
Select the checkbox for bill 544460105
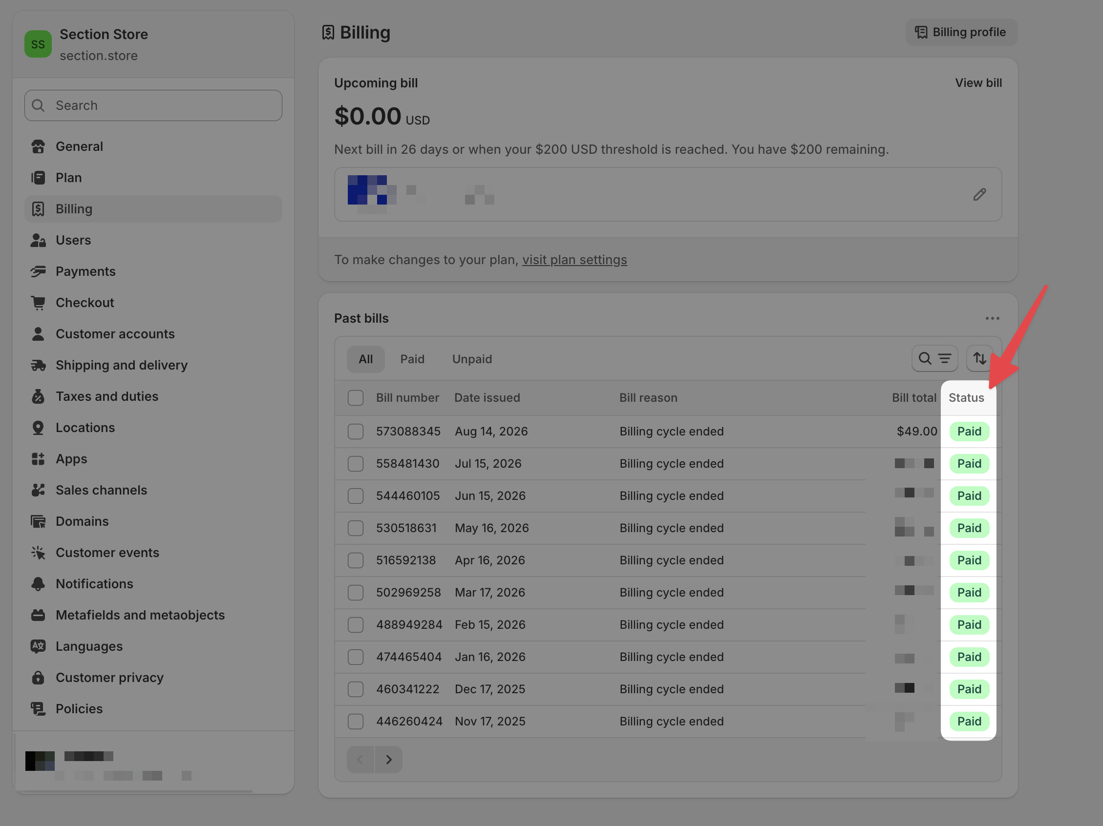pyautogui.click(x=356, y=496)
